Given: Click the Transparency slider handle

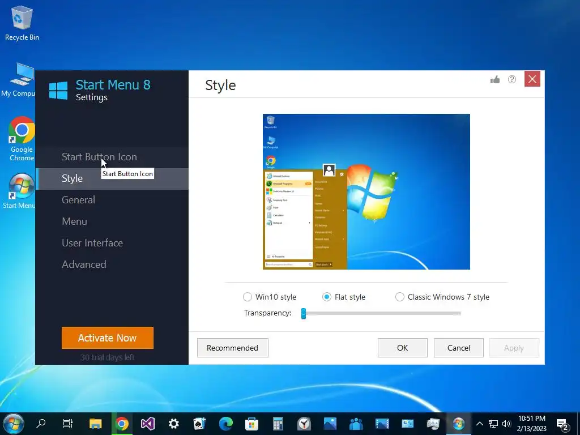Looking at the screenshot, I should pos(304,313).
